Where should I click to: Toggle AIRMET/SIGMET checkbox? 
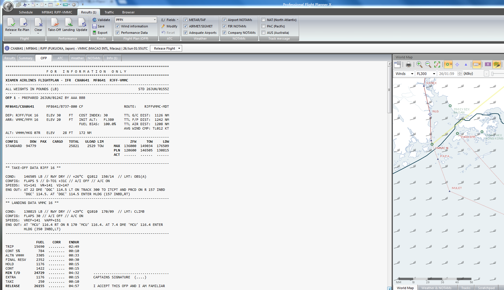(185, 26)
